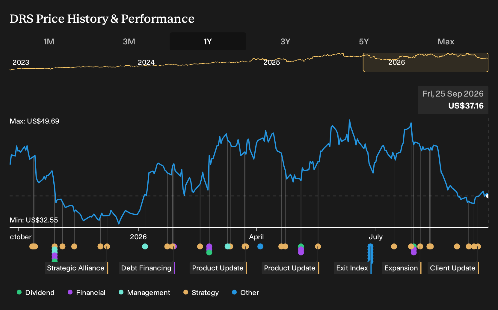Click the blue Other legend dot
This screenshot has height=310, width=498.
234,292
